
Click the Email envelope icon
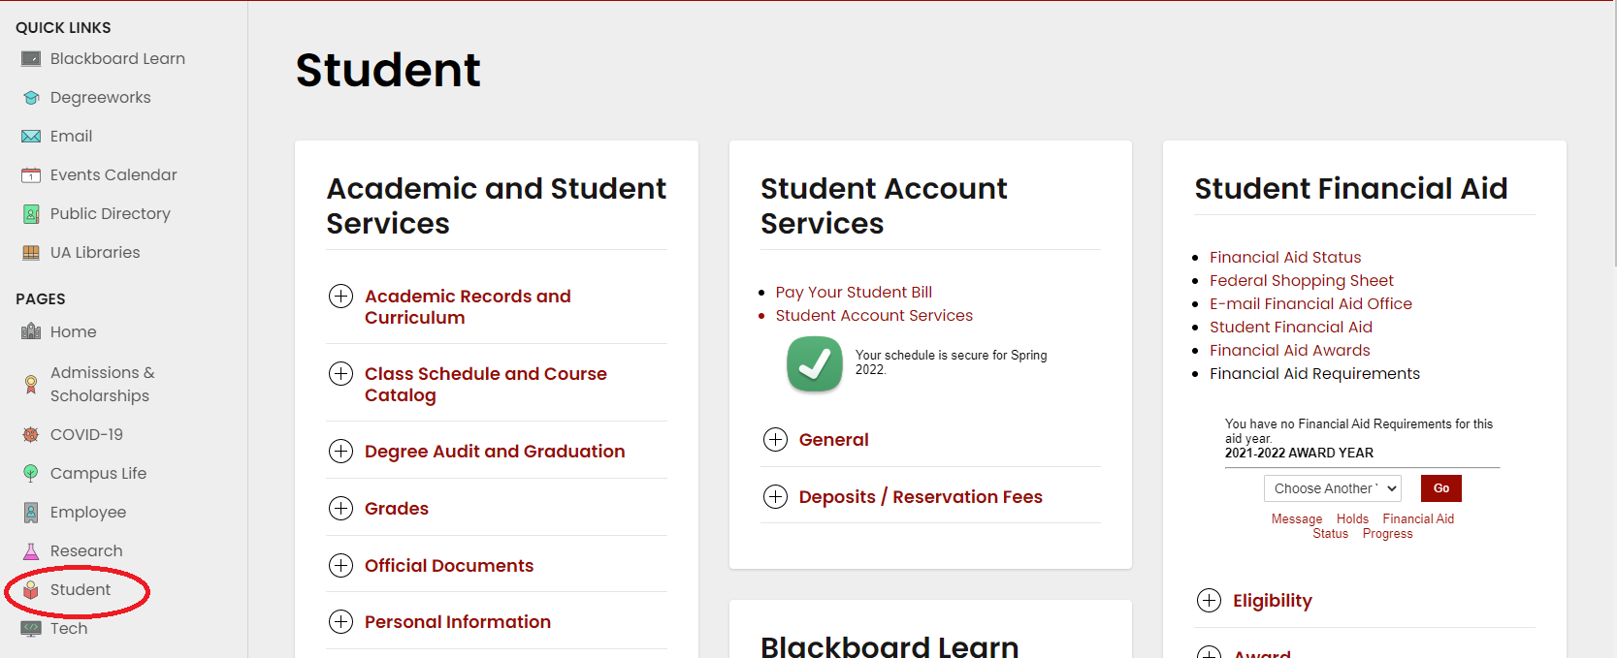[31, 137]
